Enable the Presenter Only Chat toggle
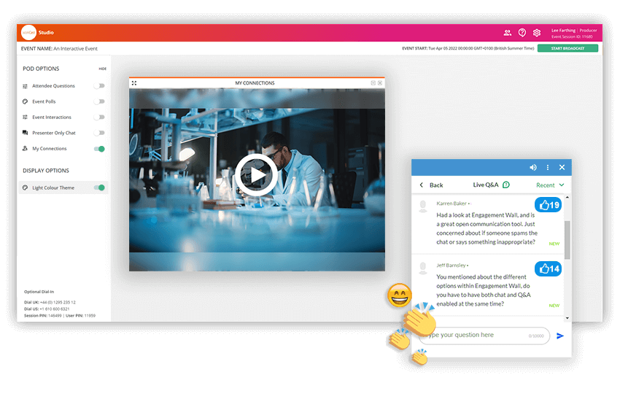The height and width of the screenshot is (418, 620). pyautogui.click(x=99, y=133)
